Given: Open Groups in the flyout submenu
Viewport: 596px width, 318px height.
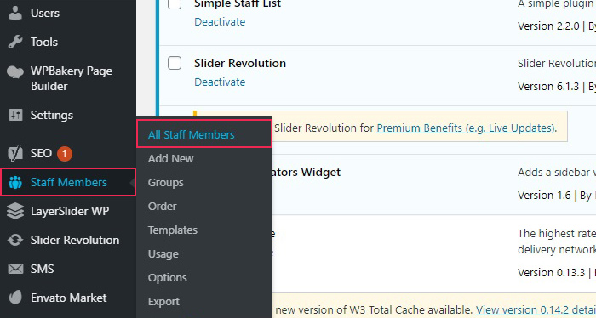Looking at the screenshot, I should click(166, 183).
